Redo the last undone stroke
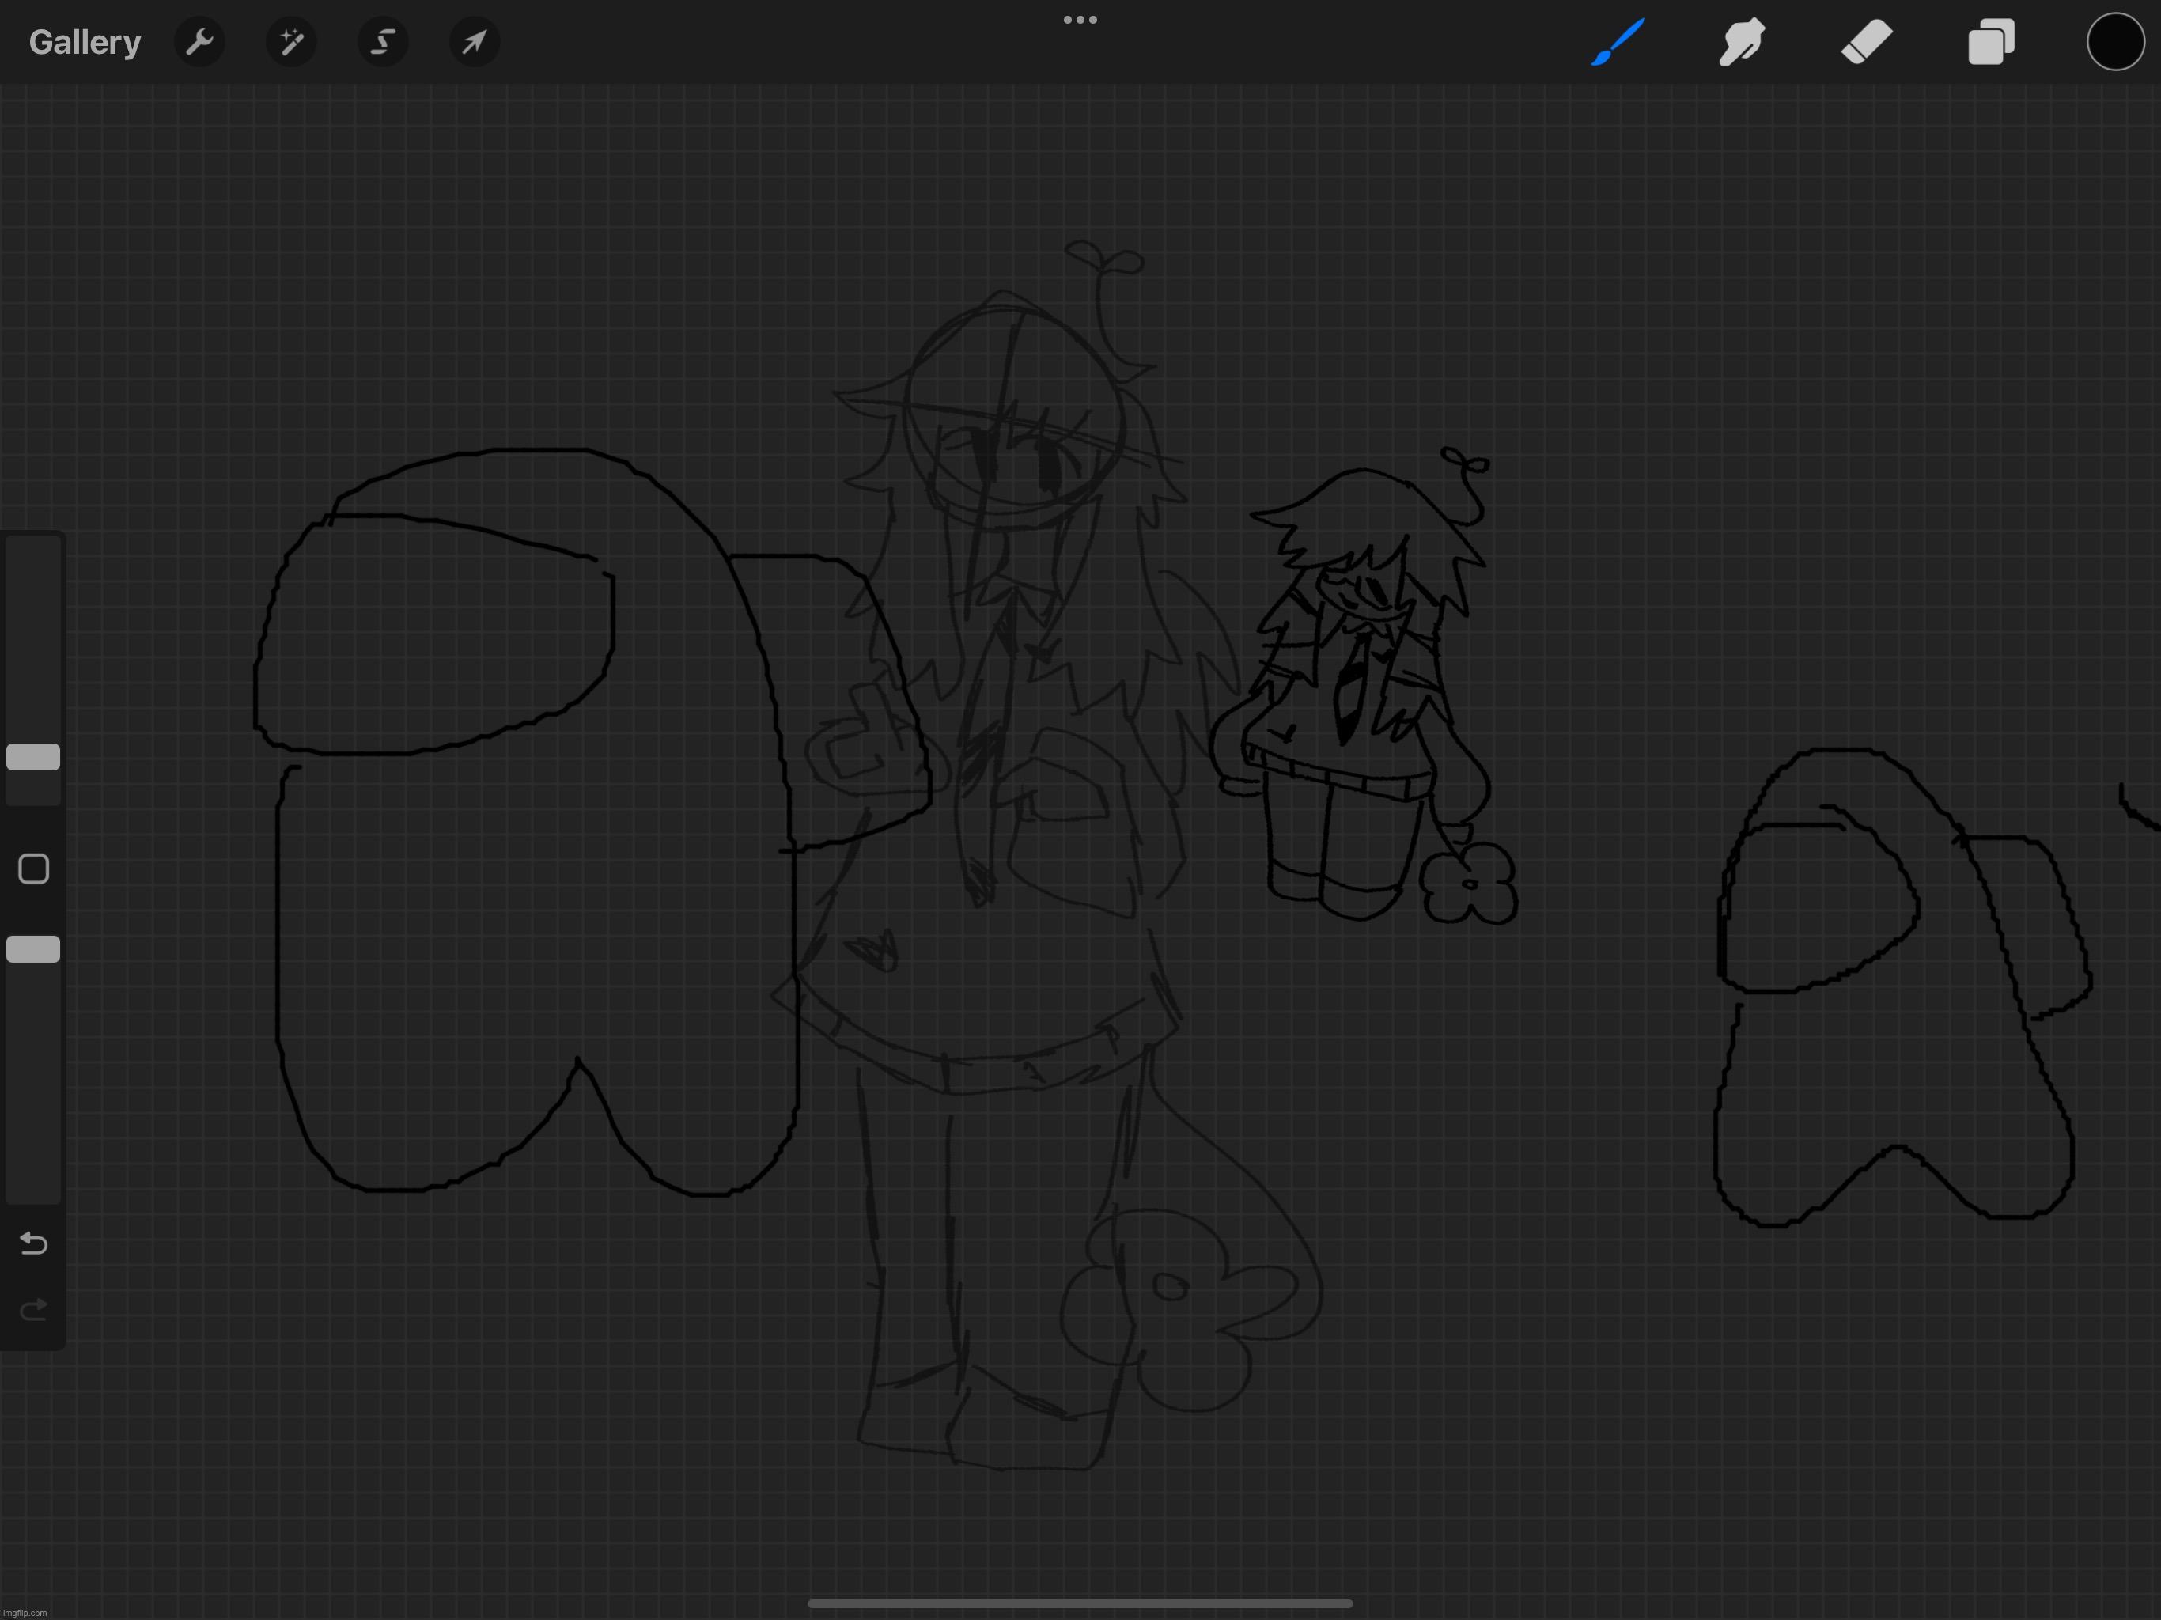2161x1620 pixels. tap(33, 1309)
